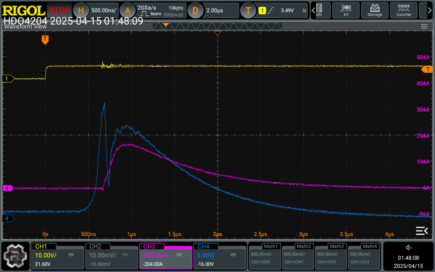Image resolution: width=435 pixels, height=272 pixels.
Task: Click CH4 vertical scale 5.00V/
Action: click(x=206, y=255)
